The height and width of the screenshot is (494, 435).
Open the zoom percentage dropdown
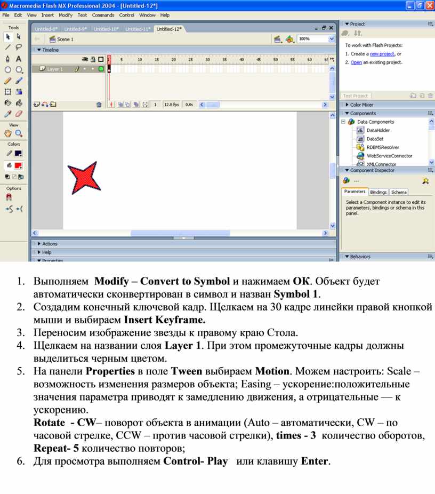point(332,39)
